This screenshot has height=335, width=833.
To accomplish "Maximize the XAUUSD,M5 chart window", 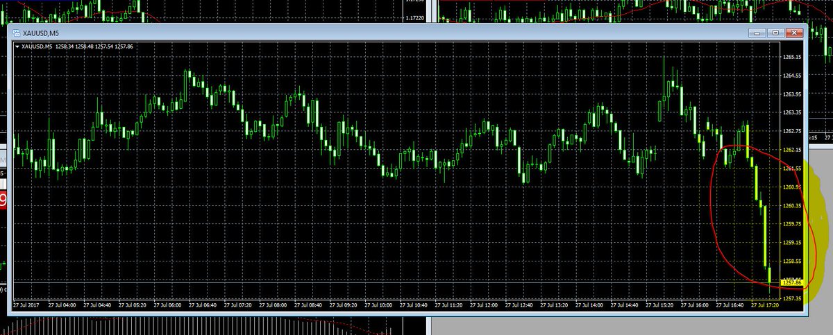I will point(775,33).
